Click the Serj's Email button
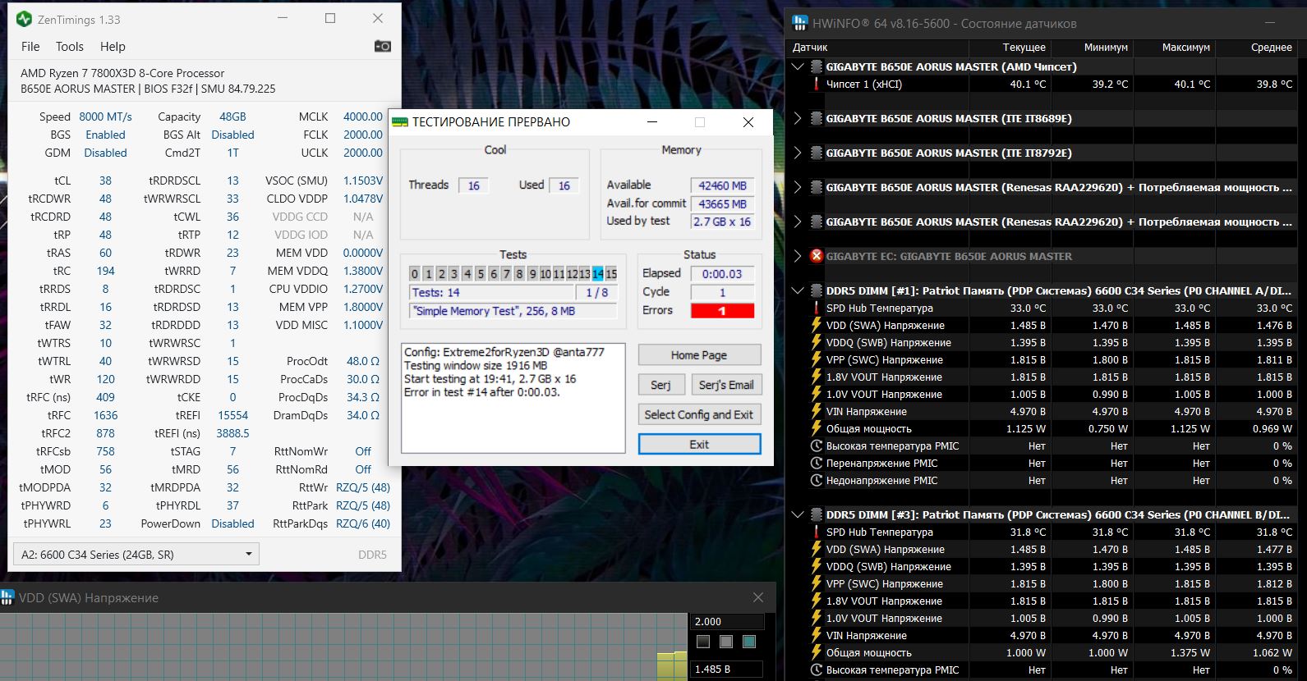Image resolution: width=1307 pixels, height=681 pixels. [726, 385]
